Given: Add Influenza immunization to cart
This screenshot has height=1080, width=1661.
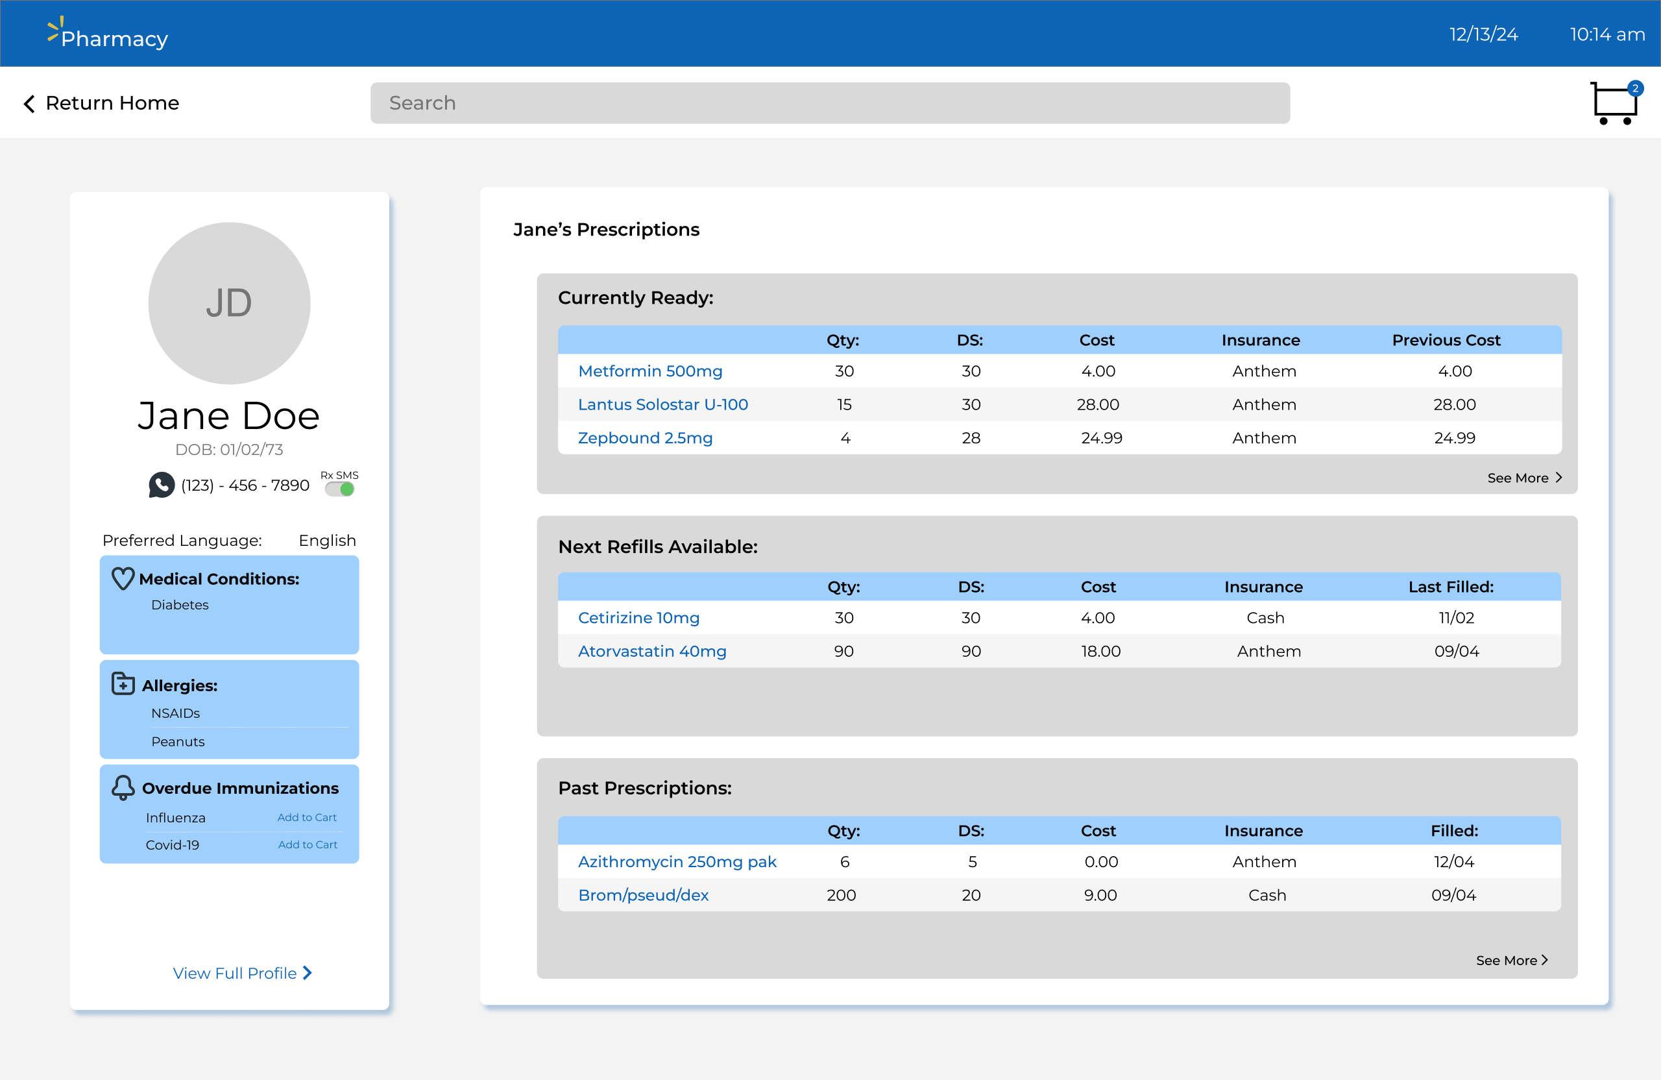Looking at the screenshot, I should coord(307,816).
